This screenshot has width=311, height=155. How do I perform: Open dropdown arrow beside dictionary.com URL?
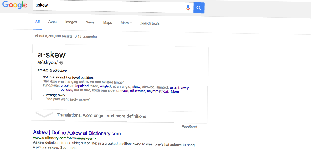click(95, 138)
